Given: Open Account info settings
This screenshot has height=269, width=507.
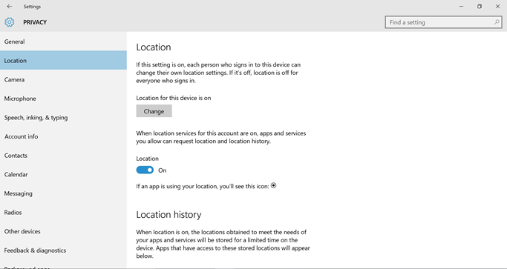Looking at the screenshot, I should tap(63, 136).
